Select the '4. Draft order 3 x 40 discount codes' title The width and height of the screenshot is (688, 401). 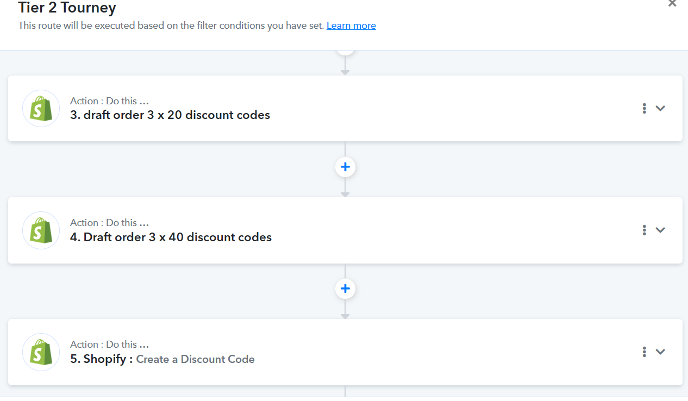[x=171, y=237]
